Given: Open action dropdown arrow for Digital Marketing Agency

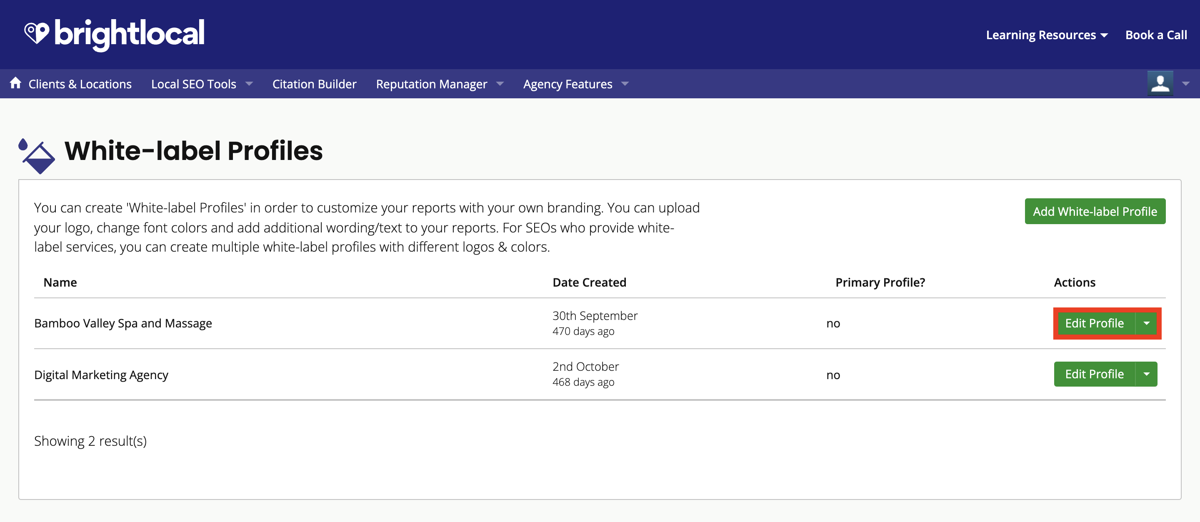Looking at the screenshot, I should 1146,374.
